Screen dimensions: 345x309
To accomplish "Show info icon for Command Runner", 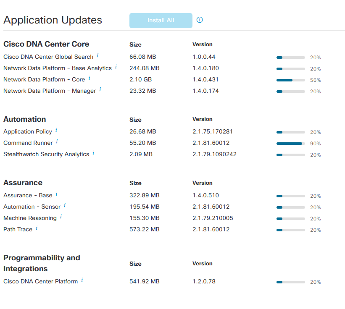I will click(x=57, y=141).
